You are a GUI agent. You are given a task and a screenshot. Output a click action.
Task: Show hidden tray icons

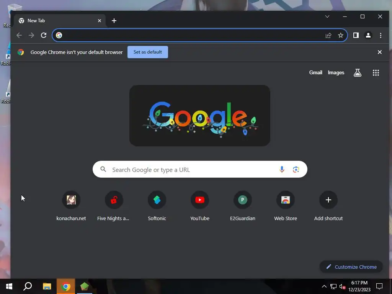(324, 286)
